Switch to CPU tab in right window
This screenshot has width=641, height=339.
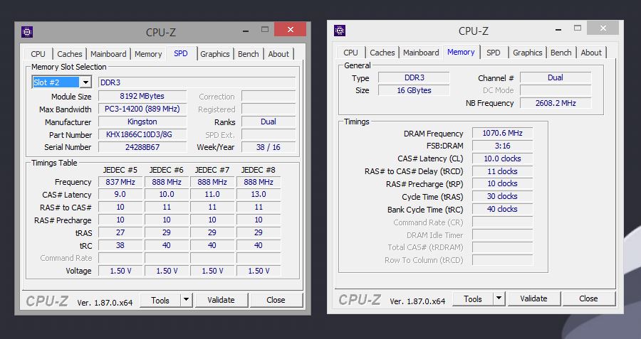pyautogui.click(x=350, y=53)
